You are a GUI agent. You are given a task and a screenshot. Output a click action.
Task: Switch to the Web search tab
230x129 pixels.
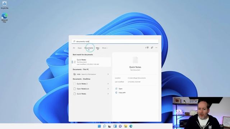(98, 48)
